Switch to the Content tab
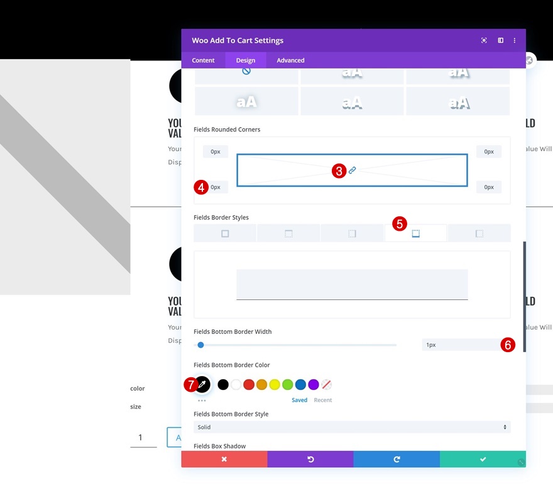The image size is (553, 488). point(203,60)
